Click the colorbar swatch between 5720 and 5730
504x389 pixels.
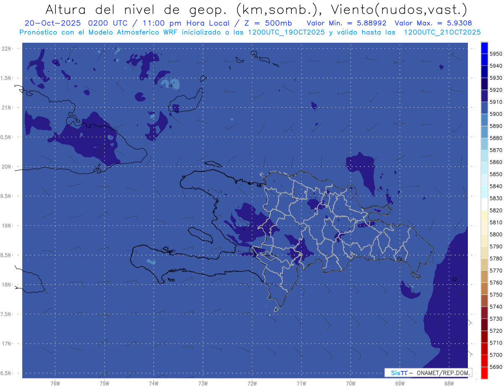[x=484, y=325]
